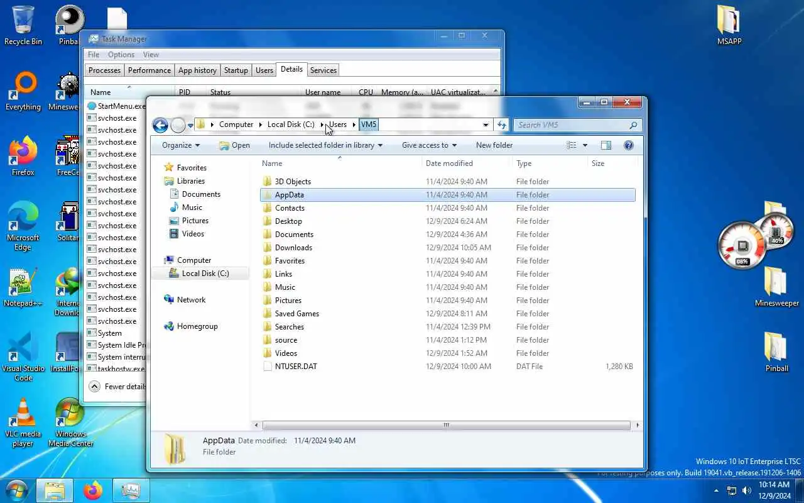804x503 pixels.
Task: Select Network in the navigation pane
Action: click(x=191, y=300)
